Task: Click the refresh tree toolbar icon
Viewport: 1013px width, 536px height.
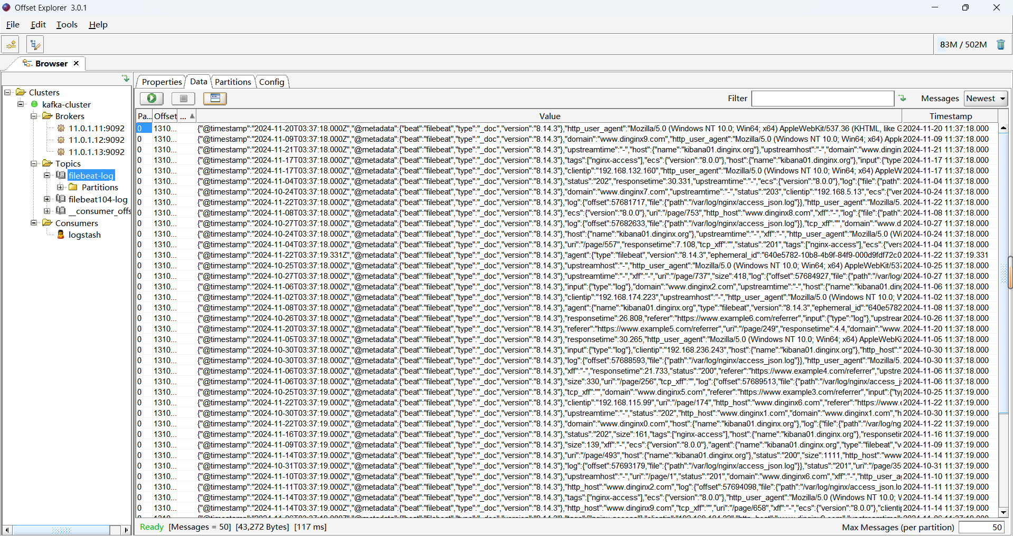Action: [35, 45]
